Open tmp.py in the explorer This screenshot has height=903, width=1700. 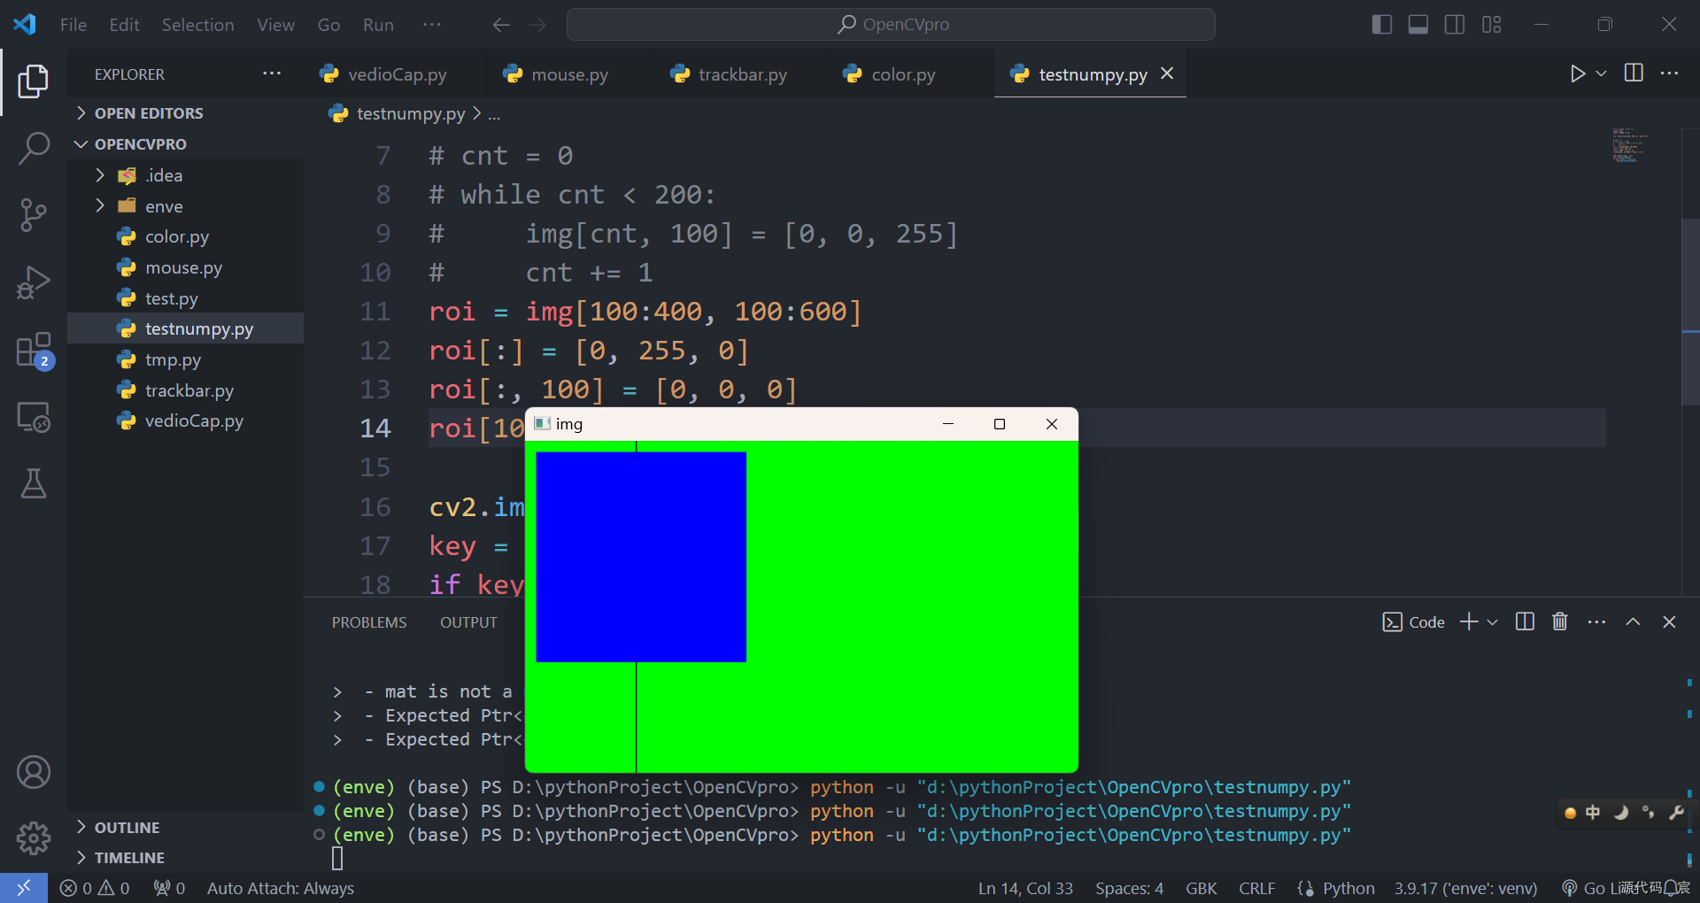(173, 359)
